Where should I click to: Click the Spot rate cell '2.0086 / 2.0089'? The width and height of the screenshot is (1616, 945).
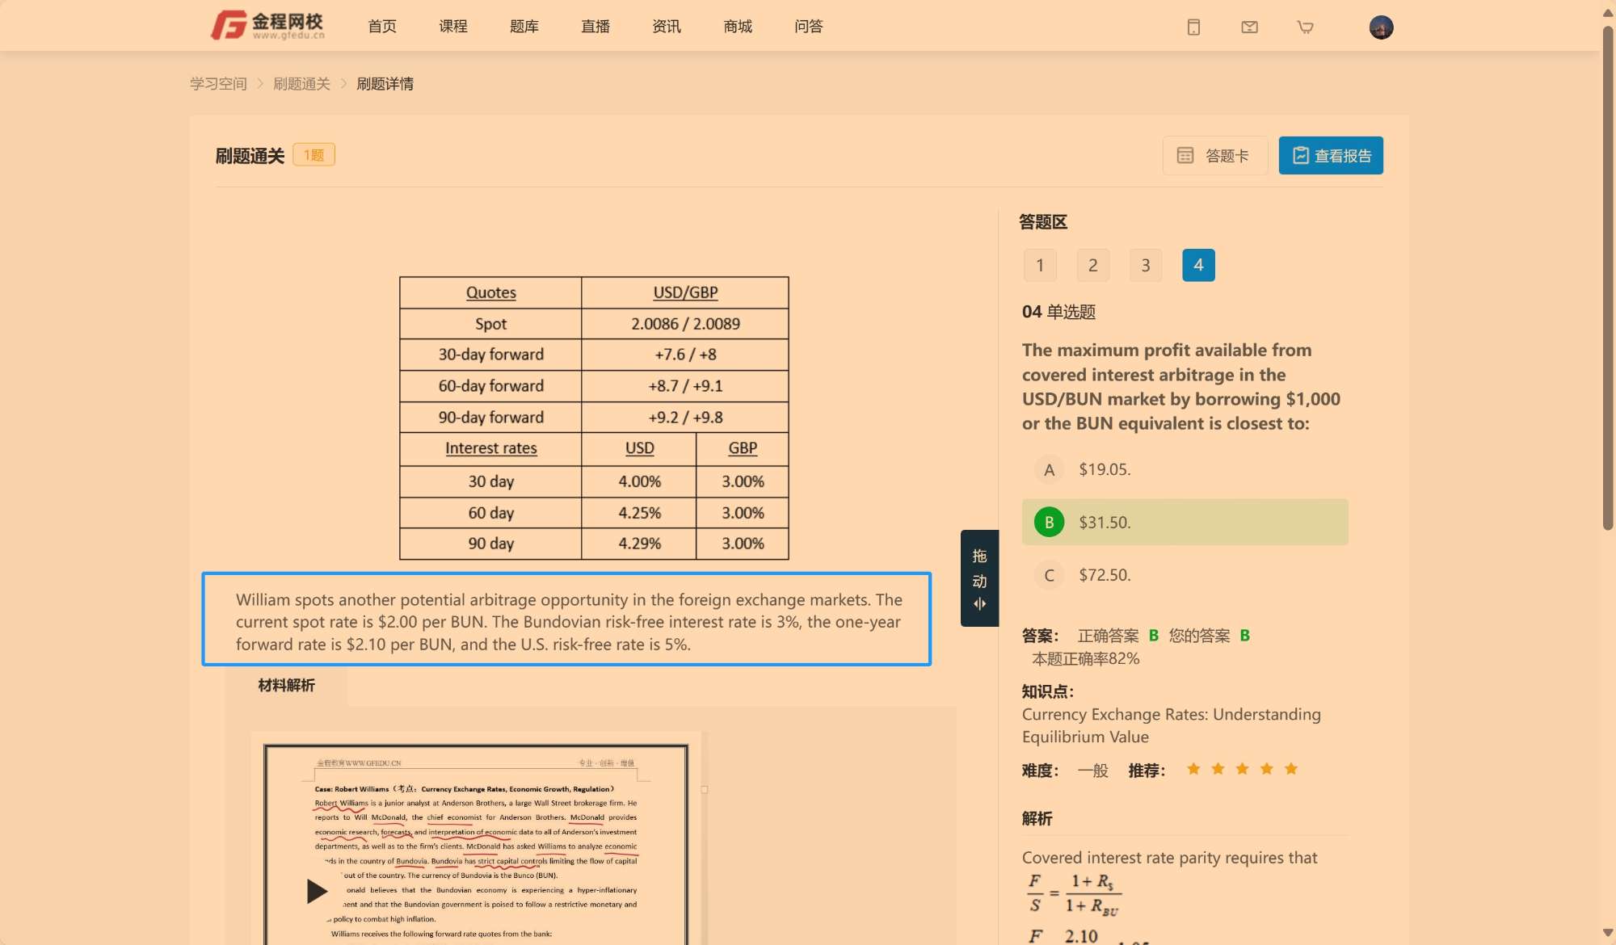coord(685,324)
